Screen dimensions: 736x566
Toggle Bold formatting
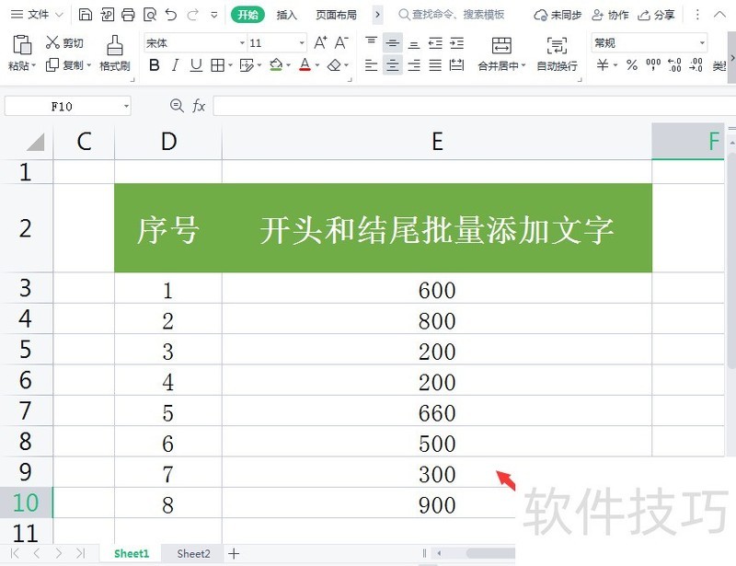coord(154,64)
